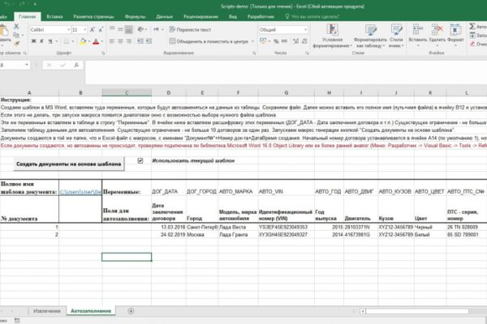
Task: Open Общий number format dropdown
Action: [x=306, y=30]
